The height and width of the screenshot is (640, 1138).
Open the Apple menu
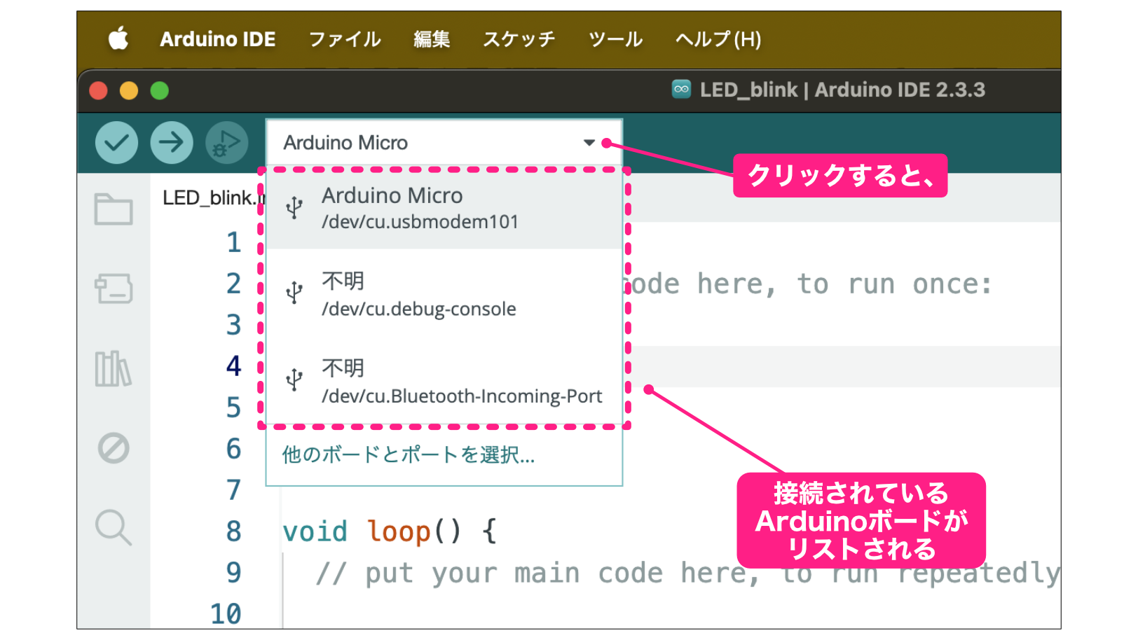pos(118,39)
